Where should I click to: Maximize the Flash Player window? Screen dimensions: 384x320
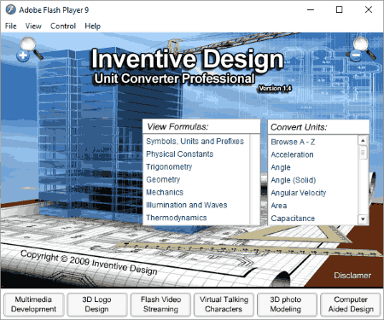pos(340,9)
